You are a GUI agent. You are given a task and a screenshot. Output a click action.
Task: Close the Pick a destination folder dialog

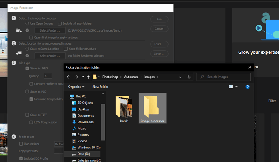250,67
